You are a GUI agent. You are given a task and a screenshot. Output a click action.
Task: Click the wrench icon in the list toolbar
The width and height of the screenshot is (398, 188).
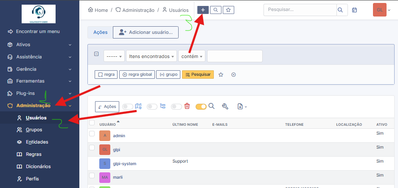(x=225, y=106)
